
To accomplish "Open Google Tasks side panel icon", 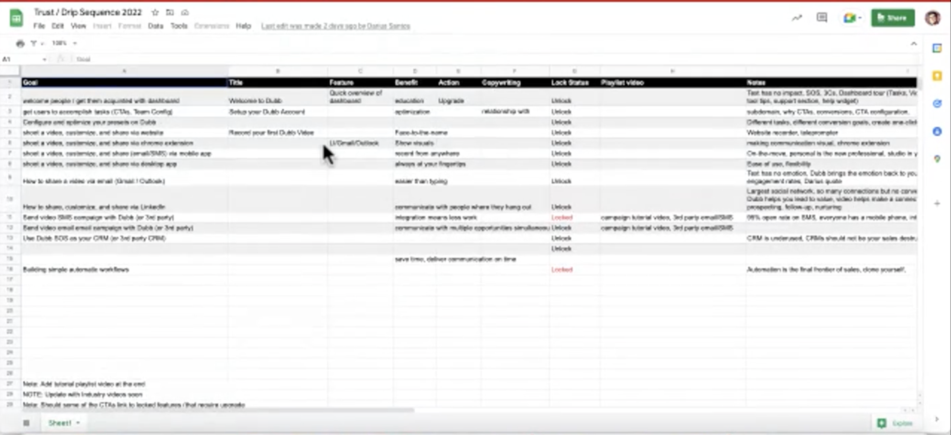I will pyautogui.click(x=937, y=104).
